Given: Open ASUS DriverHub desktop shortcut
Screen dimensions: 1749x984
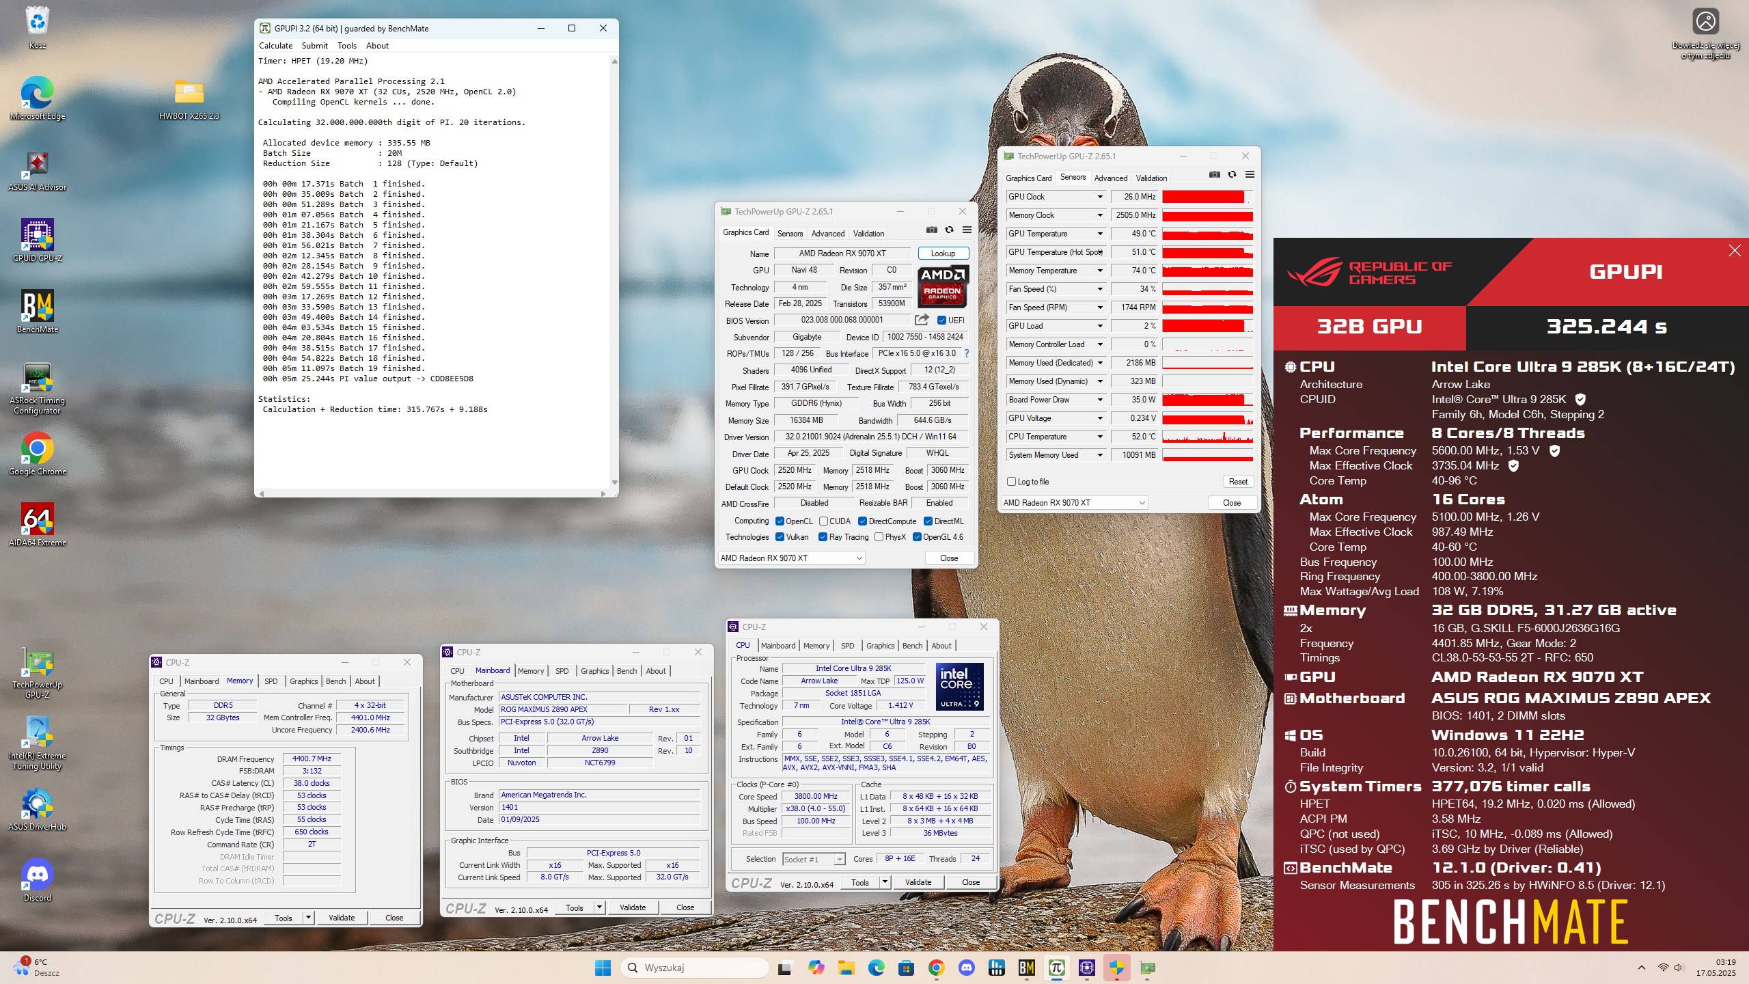Looking at the screenshot, I should tap(37, 809).
